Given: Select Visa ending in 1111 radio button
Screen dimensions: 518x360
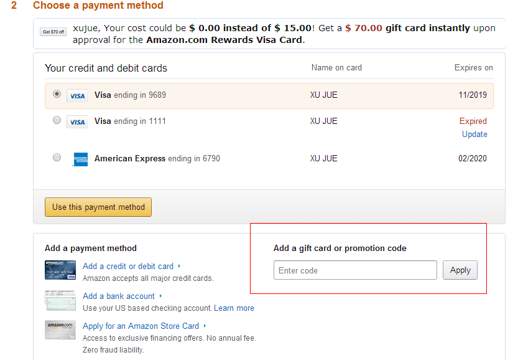Looking at the screenshot, I should (x=57, y=120).
